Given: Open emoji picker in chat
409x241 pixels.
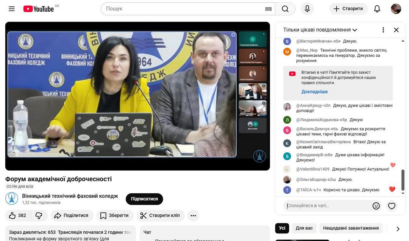Looking at the screenshot, I should (376, 206).
